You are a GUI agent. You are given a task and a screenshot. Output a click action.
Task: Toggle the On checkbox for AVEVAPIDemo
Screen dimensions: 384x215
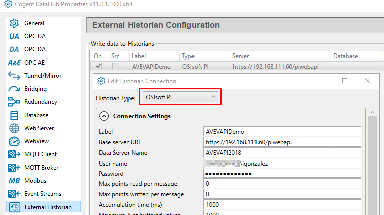(x=98, y=66)
